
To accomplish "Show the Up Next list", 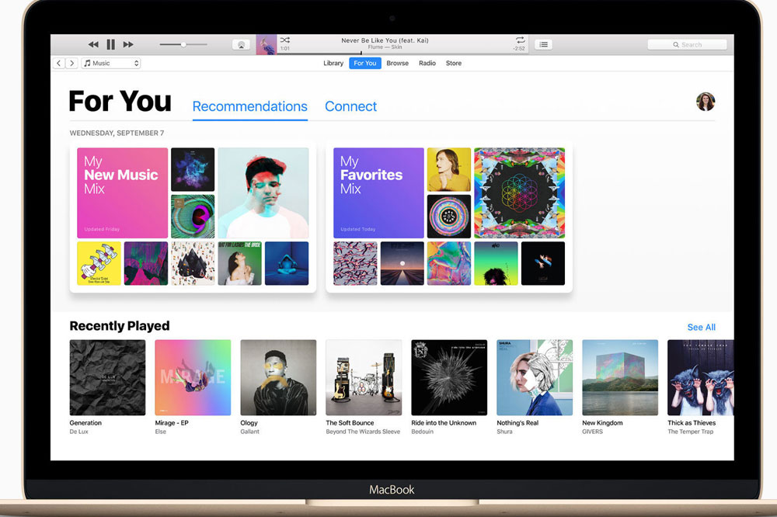I will coord(544,45).
